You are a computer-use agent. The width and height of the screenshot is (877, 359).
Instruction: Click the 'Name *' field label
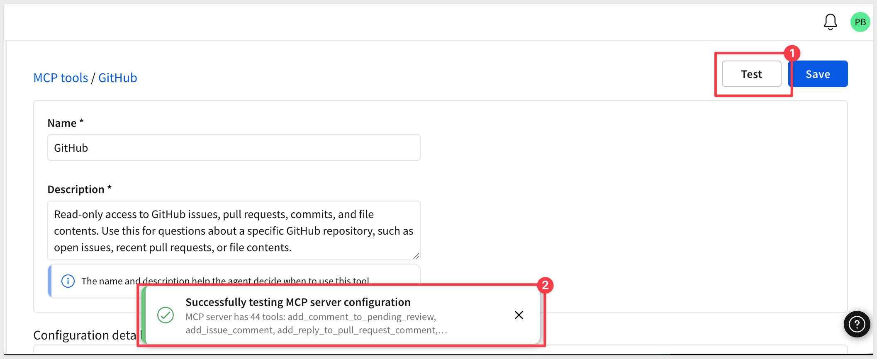pos(66,123)
